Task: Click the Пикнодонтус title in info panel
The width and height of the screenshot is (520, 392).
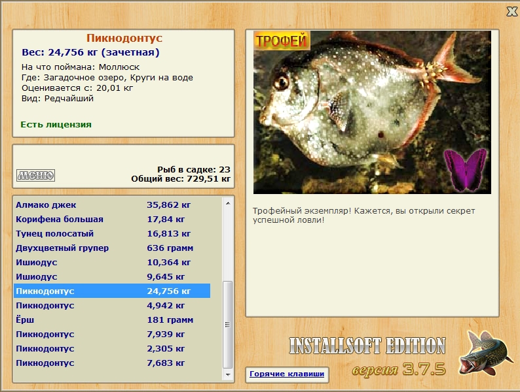Action: 124,38
